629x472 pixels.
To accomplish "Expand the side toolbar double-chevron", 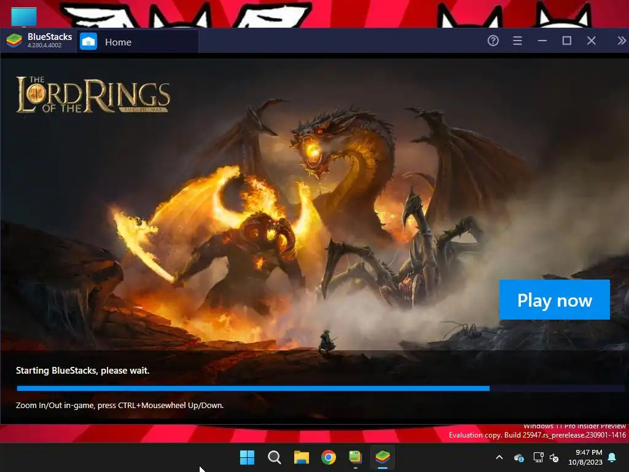I will click(x=622, y=41).
